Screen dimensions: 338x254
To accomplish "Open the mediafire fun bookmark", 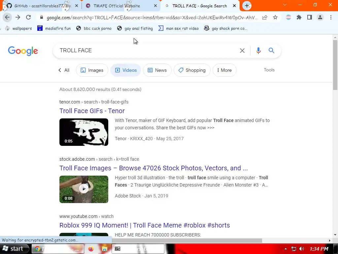I will point(54,28).
